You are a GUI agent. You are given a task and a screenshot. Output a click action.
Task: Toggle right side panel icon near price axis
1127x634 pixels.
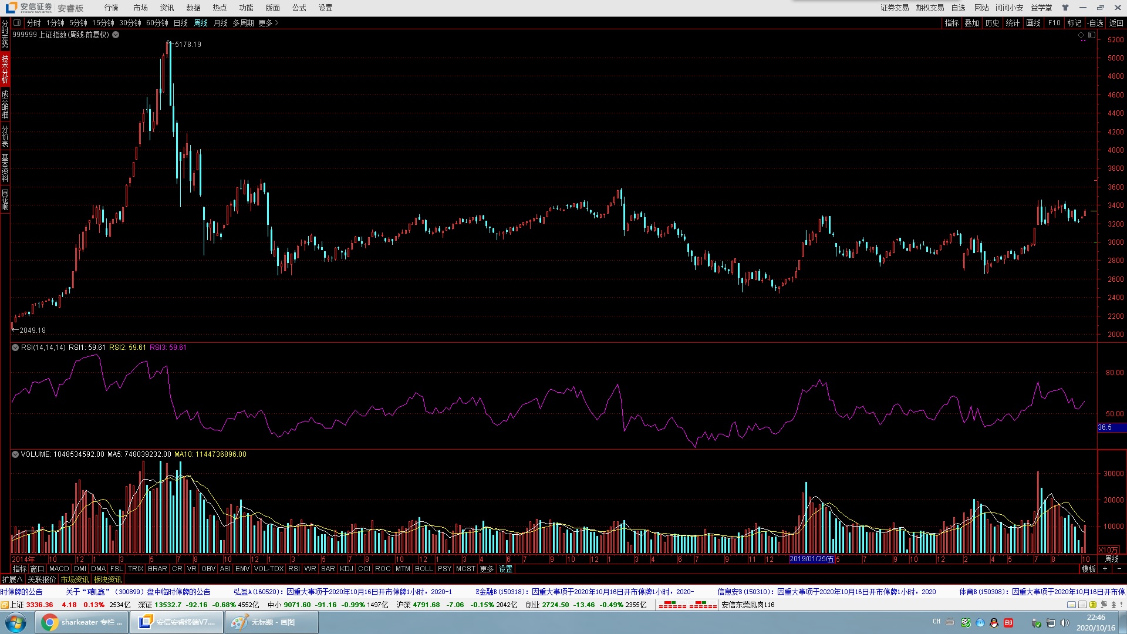[1092, 35]
